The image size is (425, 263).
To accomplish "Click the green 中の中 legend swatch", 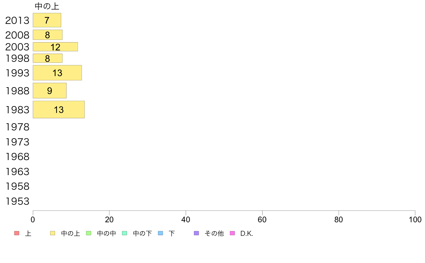I will point(89,233).
